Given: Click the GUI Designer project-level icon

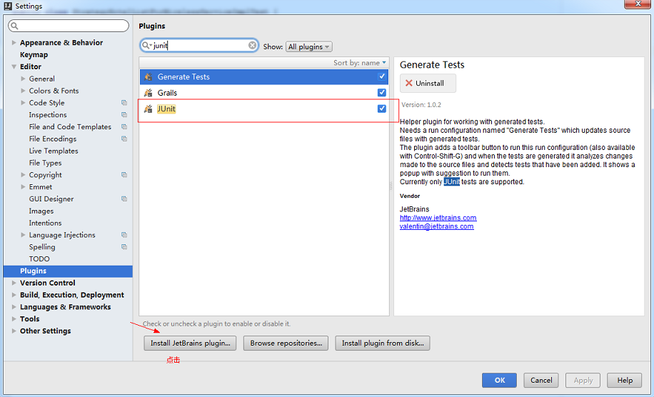Looking at the screenshot, I should point(124,199).
